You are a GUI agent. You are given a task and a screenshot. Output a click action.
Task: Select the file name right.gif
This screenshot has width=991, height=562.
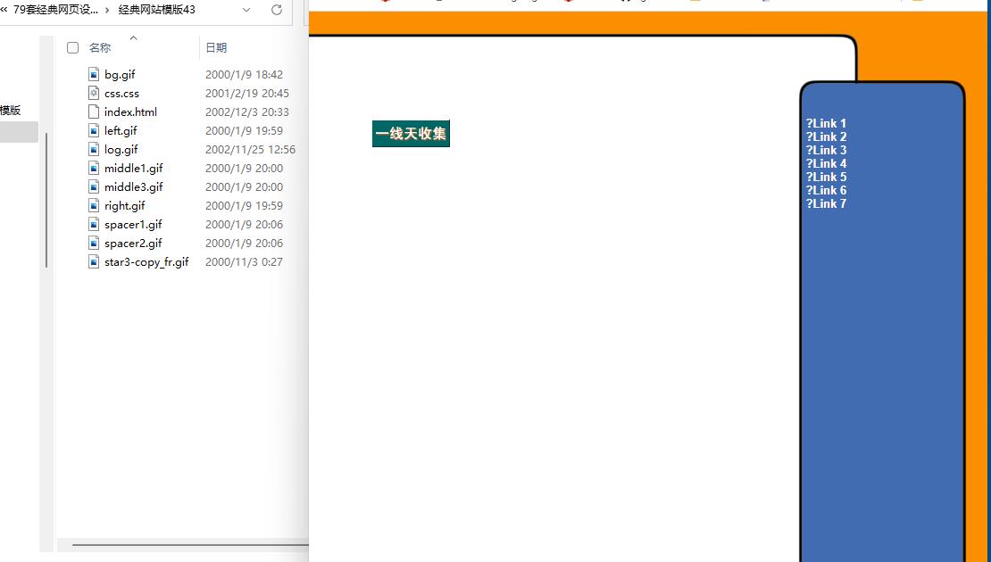click(125, 206)
